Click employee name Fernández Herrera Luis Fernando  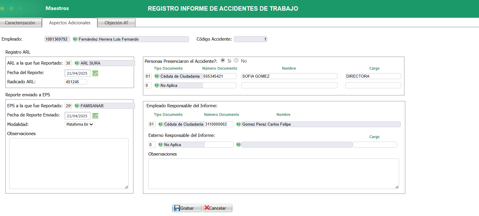pos(133,39)
